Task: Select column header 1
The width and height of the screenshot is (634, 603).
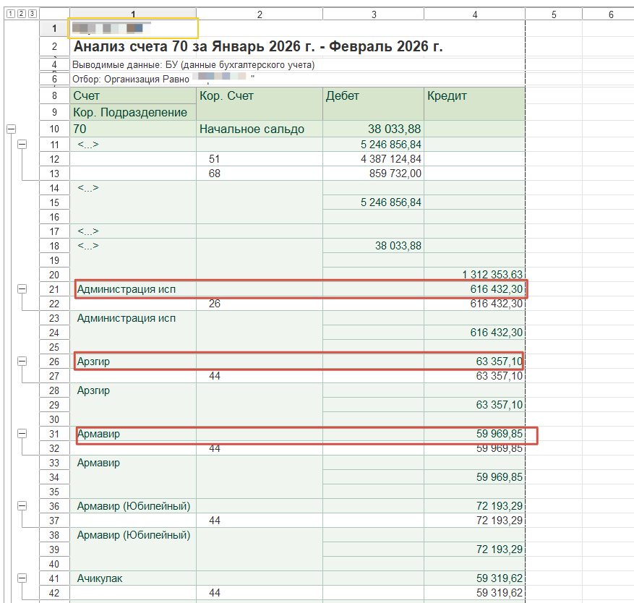Action: click(x=133, y=14)
